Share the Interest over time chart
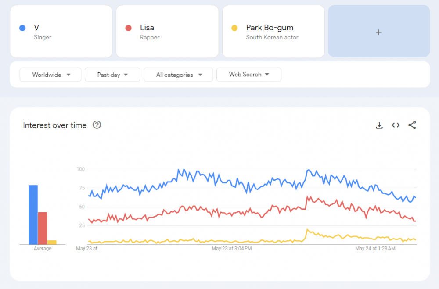 [412, 125]
